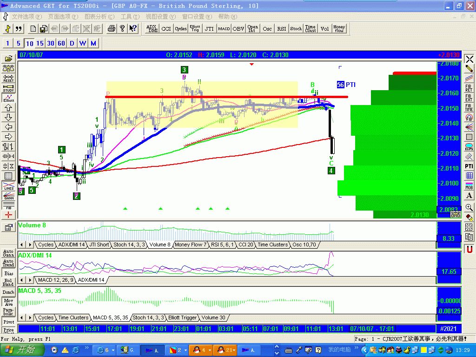The height and width of the screenshot is (357, 476).
Task: Toggle Auto Gann in left sidebar
Action: [x=8, y=253]
